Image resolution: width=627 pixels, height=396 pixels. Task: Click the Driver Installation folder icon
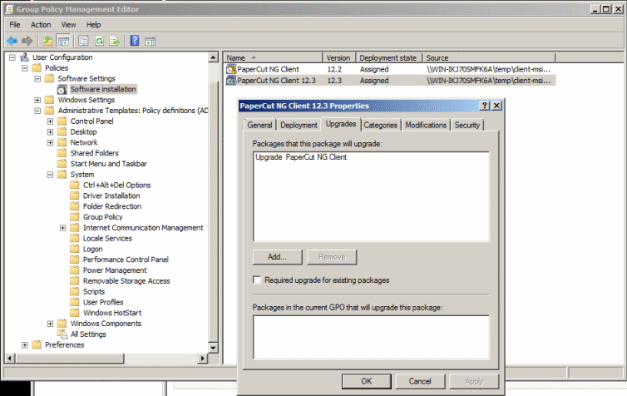click(x=74, y=196)
